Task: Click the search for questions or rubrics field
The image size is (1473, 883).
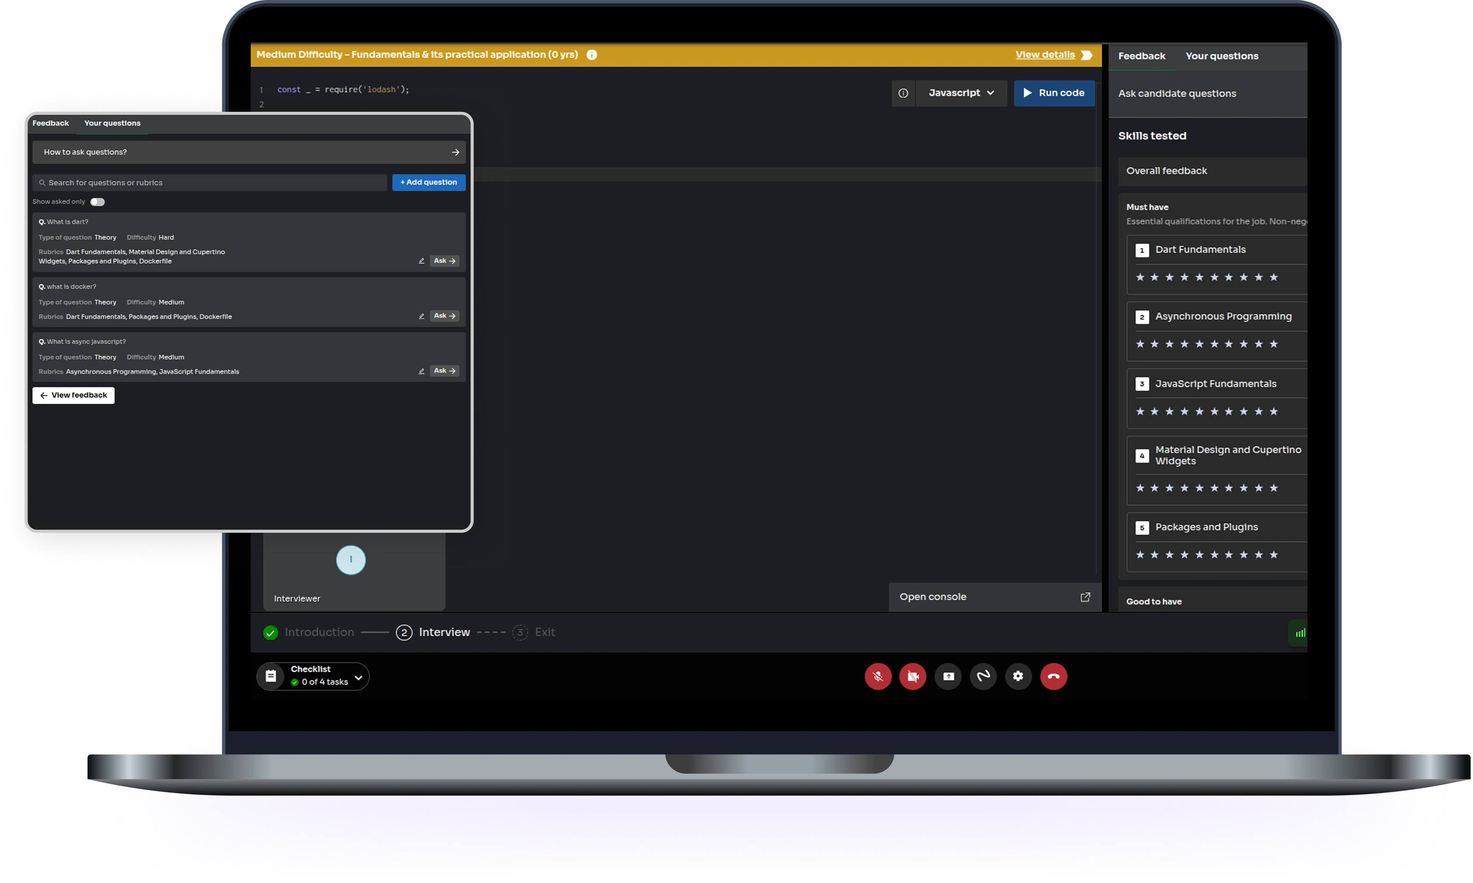Action: point(210,183)
